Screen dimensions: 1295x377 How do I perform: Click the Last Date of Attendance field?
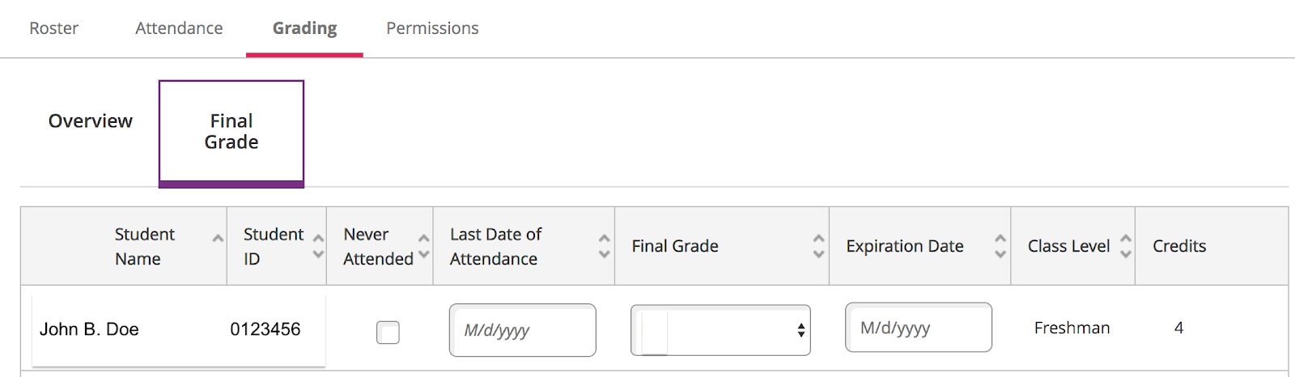(x=522, y=330)
